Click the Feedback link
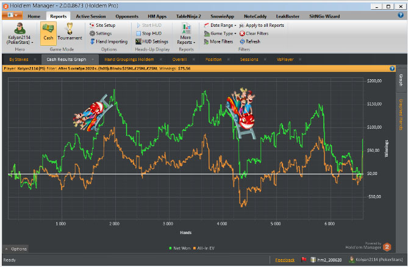This screenshot has height=267, width=408. point(285,260)
